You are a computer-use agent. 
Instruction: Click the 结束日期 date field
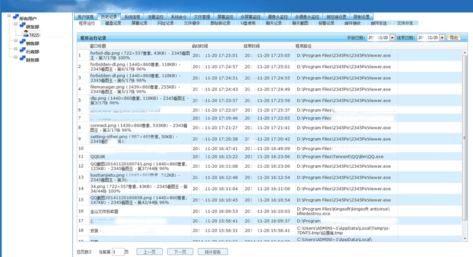[428, 37]
